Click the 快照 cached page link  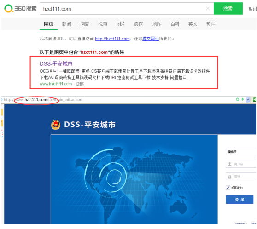[80, 84]
